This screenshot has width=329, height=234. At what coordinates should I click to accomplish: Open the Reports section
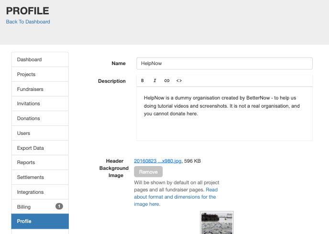coord(40,162)
